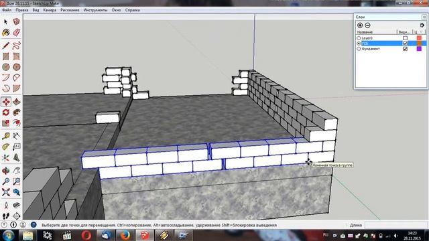The image size is (429, 241).
Task: Select the Pan hand tool
Action: (16, 171)
